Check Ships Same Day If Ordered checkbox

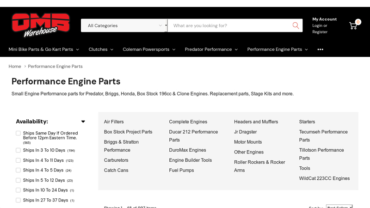pos(18,133)
